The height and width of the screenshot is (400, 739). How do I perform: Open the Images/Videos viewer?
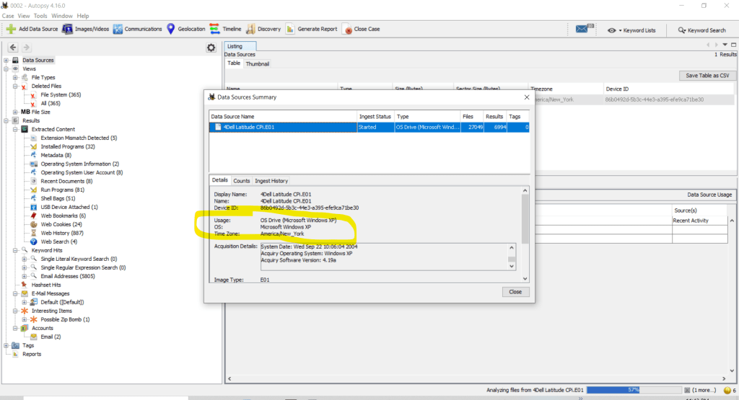pos(67,30)
